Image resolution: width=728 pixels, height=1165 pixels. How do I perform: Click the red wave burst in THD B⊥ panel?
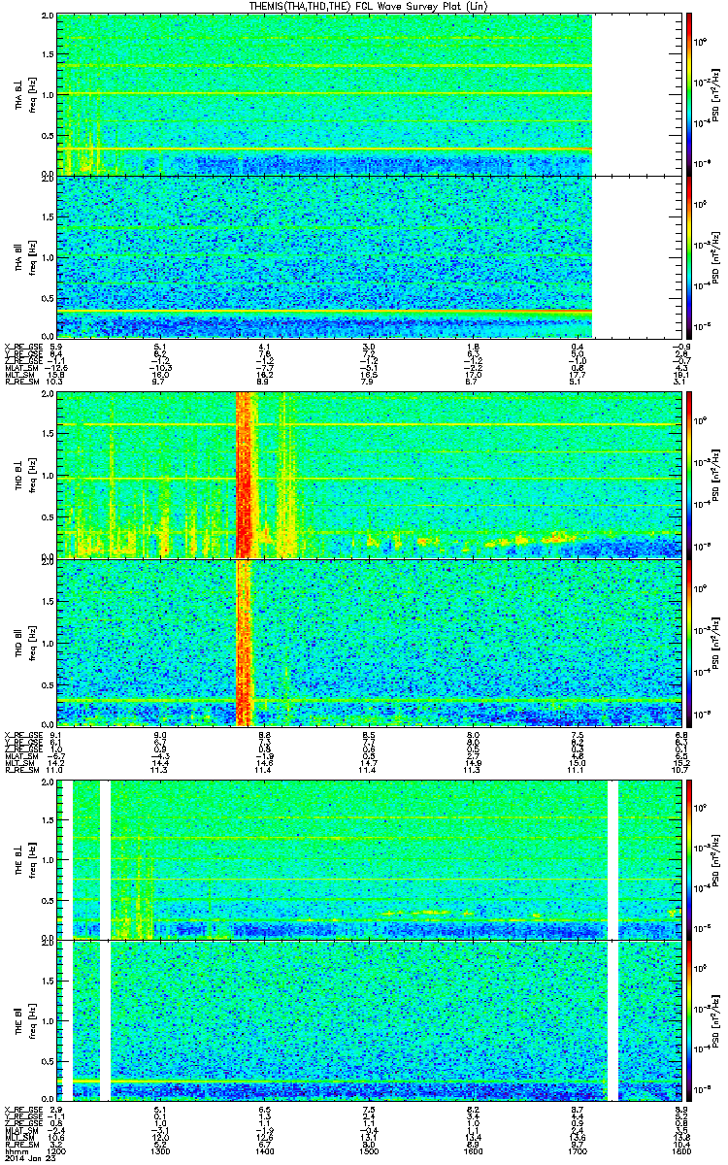point(245,473)
